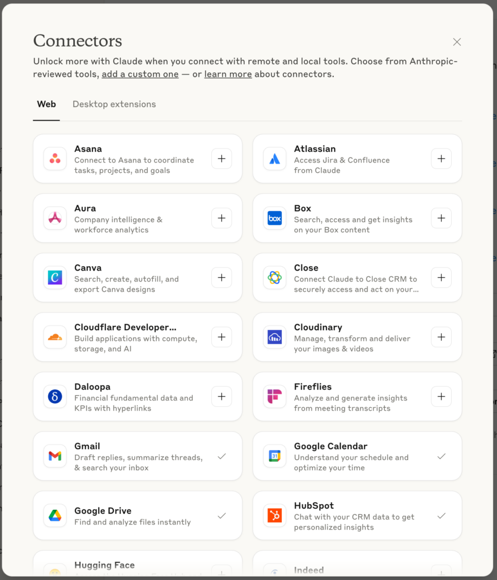The width and height of the screenshot is (497, 580).
Task: Select the Google Drive card title
Action: coord(103,511)
